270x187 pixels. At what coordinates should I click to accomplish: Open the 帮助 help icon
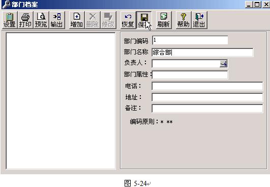pyautogui.click(x=184, y=20)
